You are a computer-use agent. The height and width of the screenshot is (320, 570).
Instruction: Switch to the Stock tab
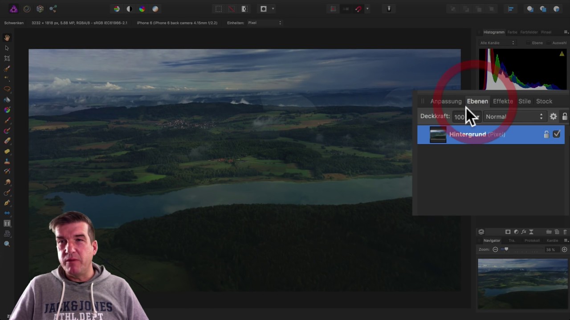(x=544, y=101)
